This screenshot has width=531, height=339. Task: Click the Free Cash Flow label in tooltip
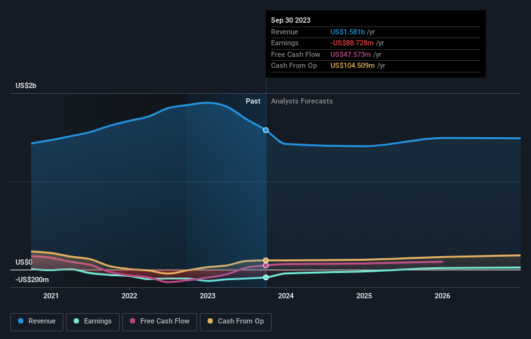296,54
